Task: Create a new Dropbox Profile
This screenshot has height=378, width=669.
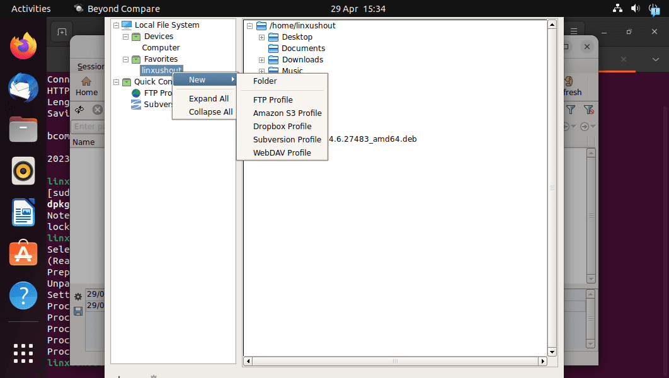Action: click(282, 126)
